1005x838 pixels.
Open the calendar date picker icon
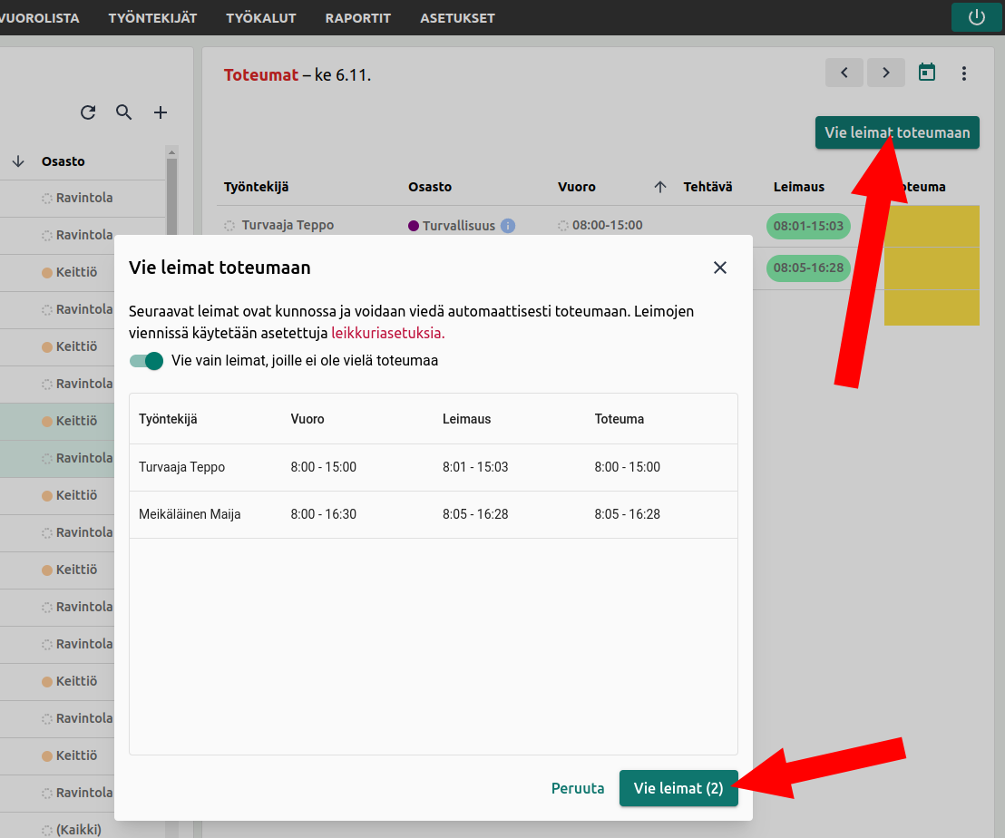(x=927, y=73)
